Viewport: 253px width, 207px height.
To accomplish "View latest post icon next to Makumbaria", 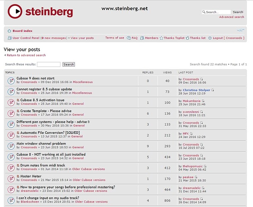I will [x=203, y=101].
